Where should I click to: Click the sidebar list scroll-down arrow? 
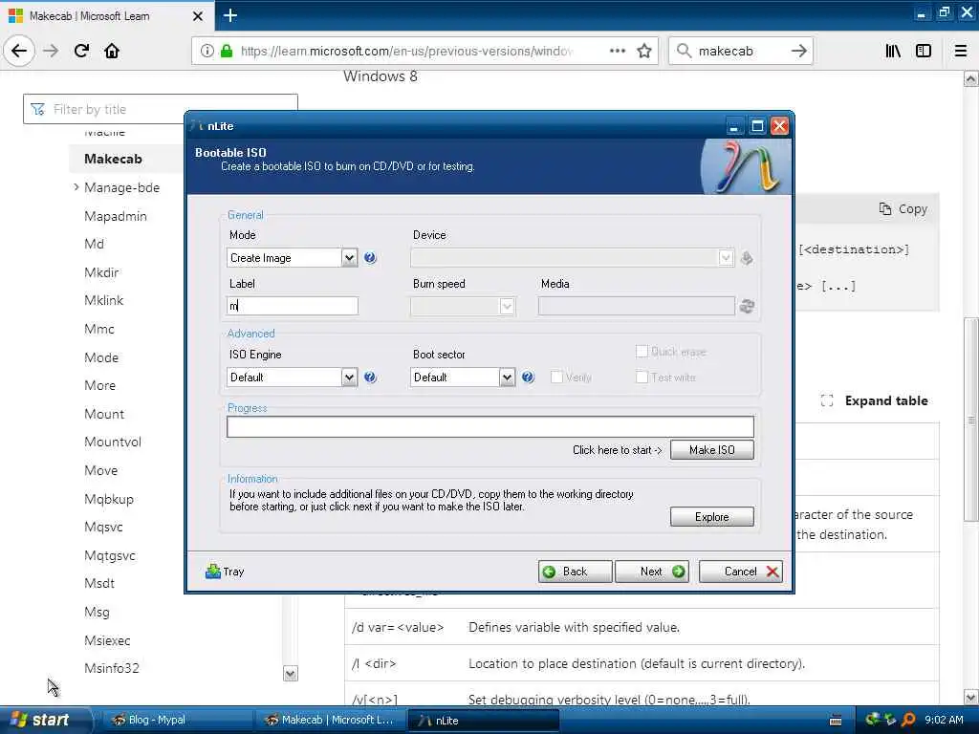(x=291, y=674)
